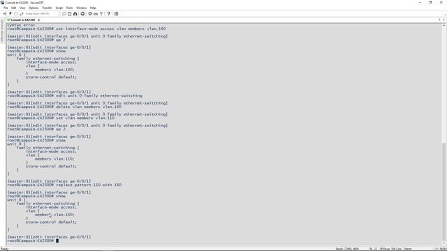
Task: Click the Connect in Tab toolbar icon
Action: point(16,14)
